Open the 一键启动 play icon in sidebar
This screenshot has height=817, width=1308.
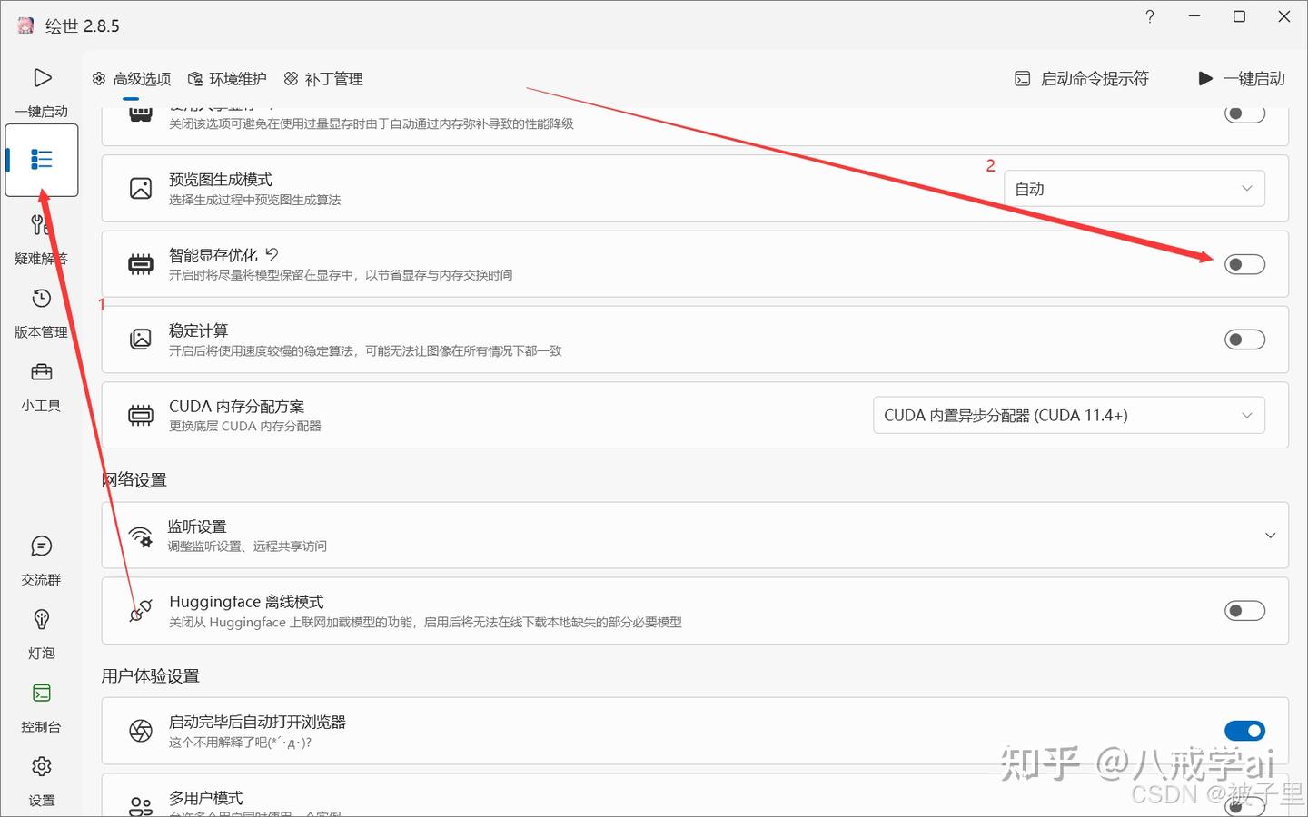42,78
